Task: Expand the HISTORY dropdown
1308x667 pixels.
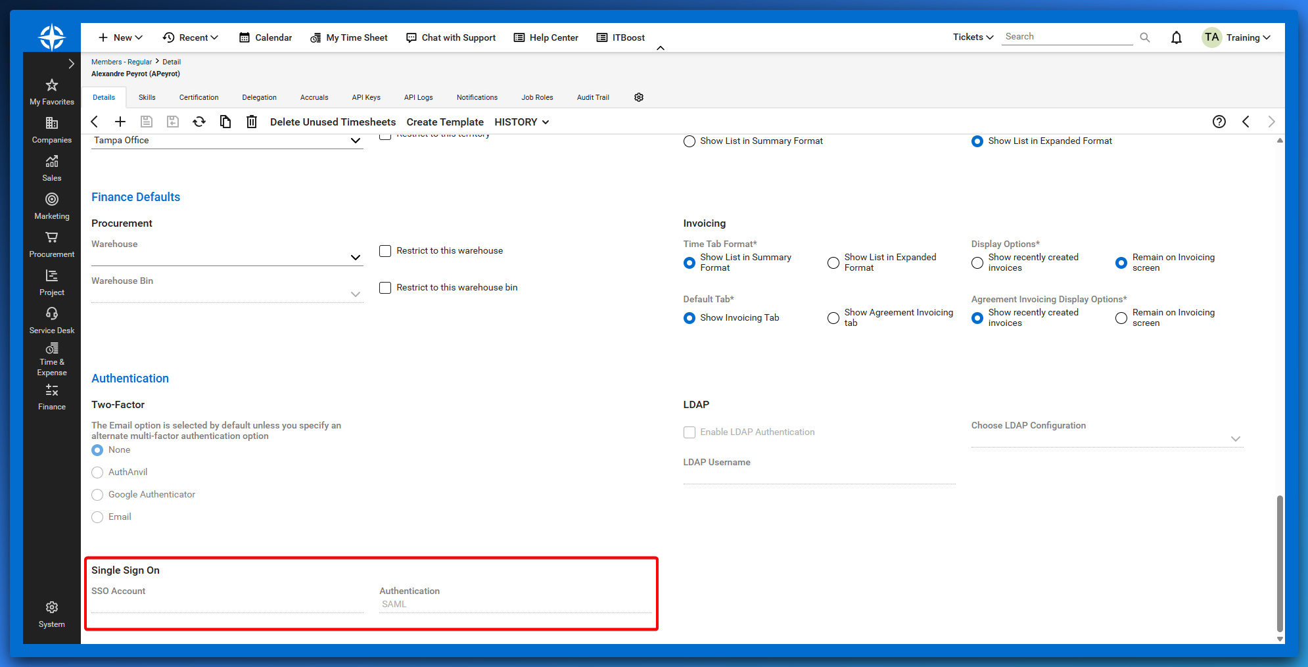Action: pos(522,122)
